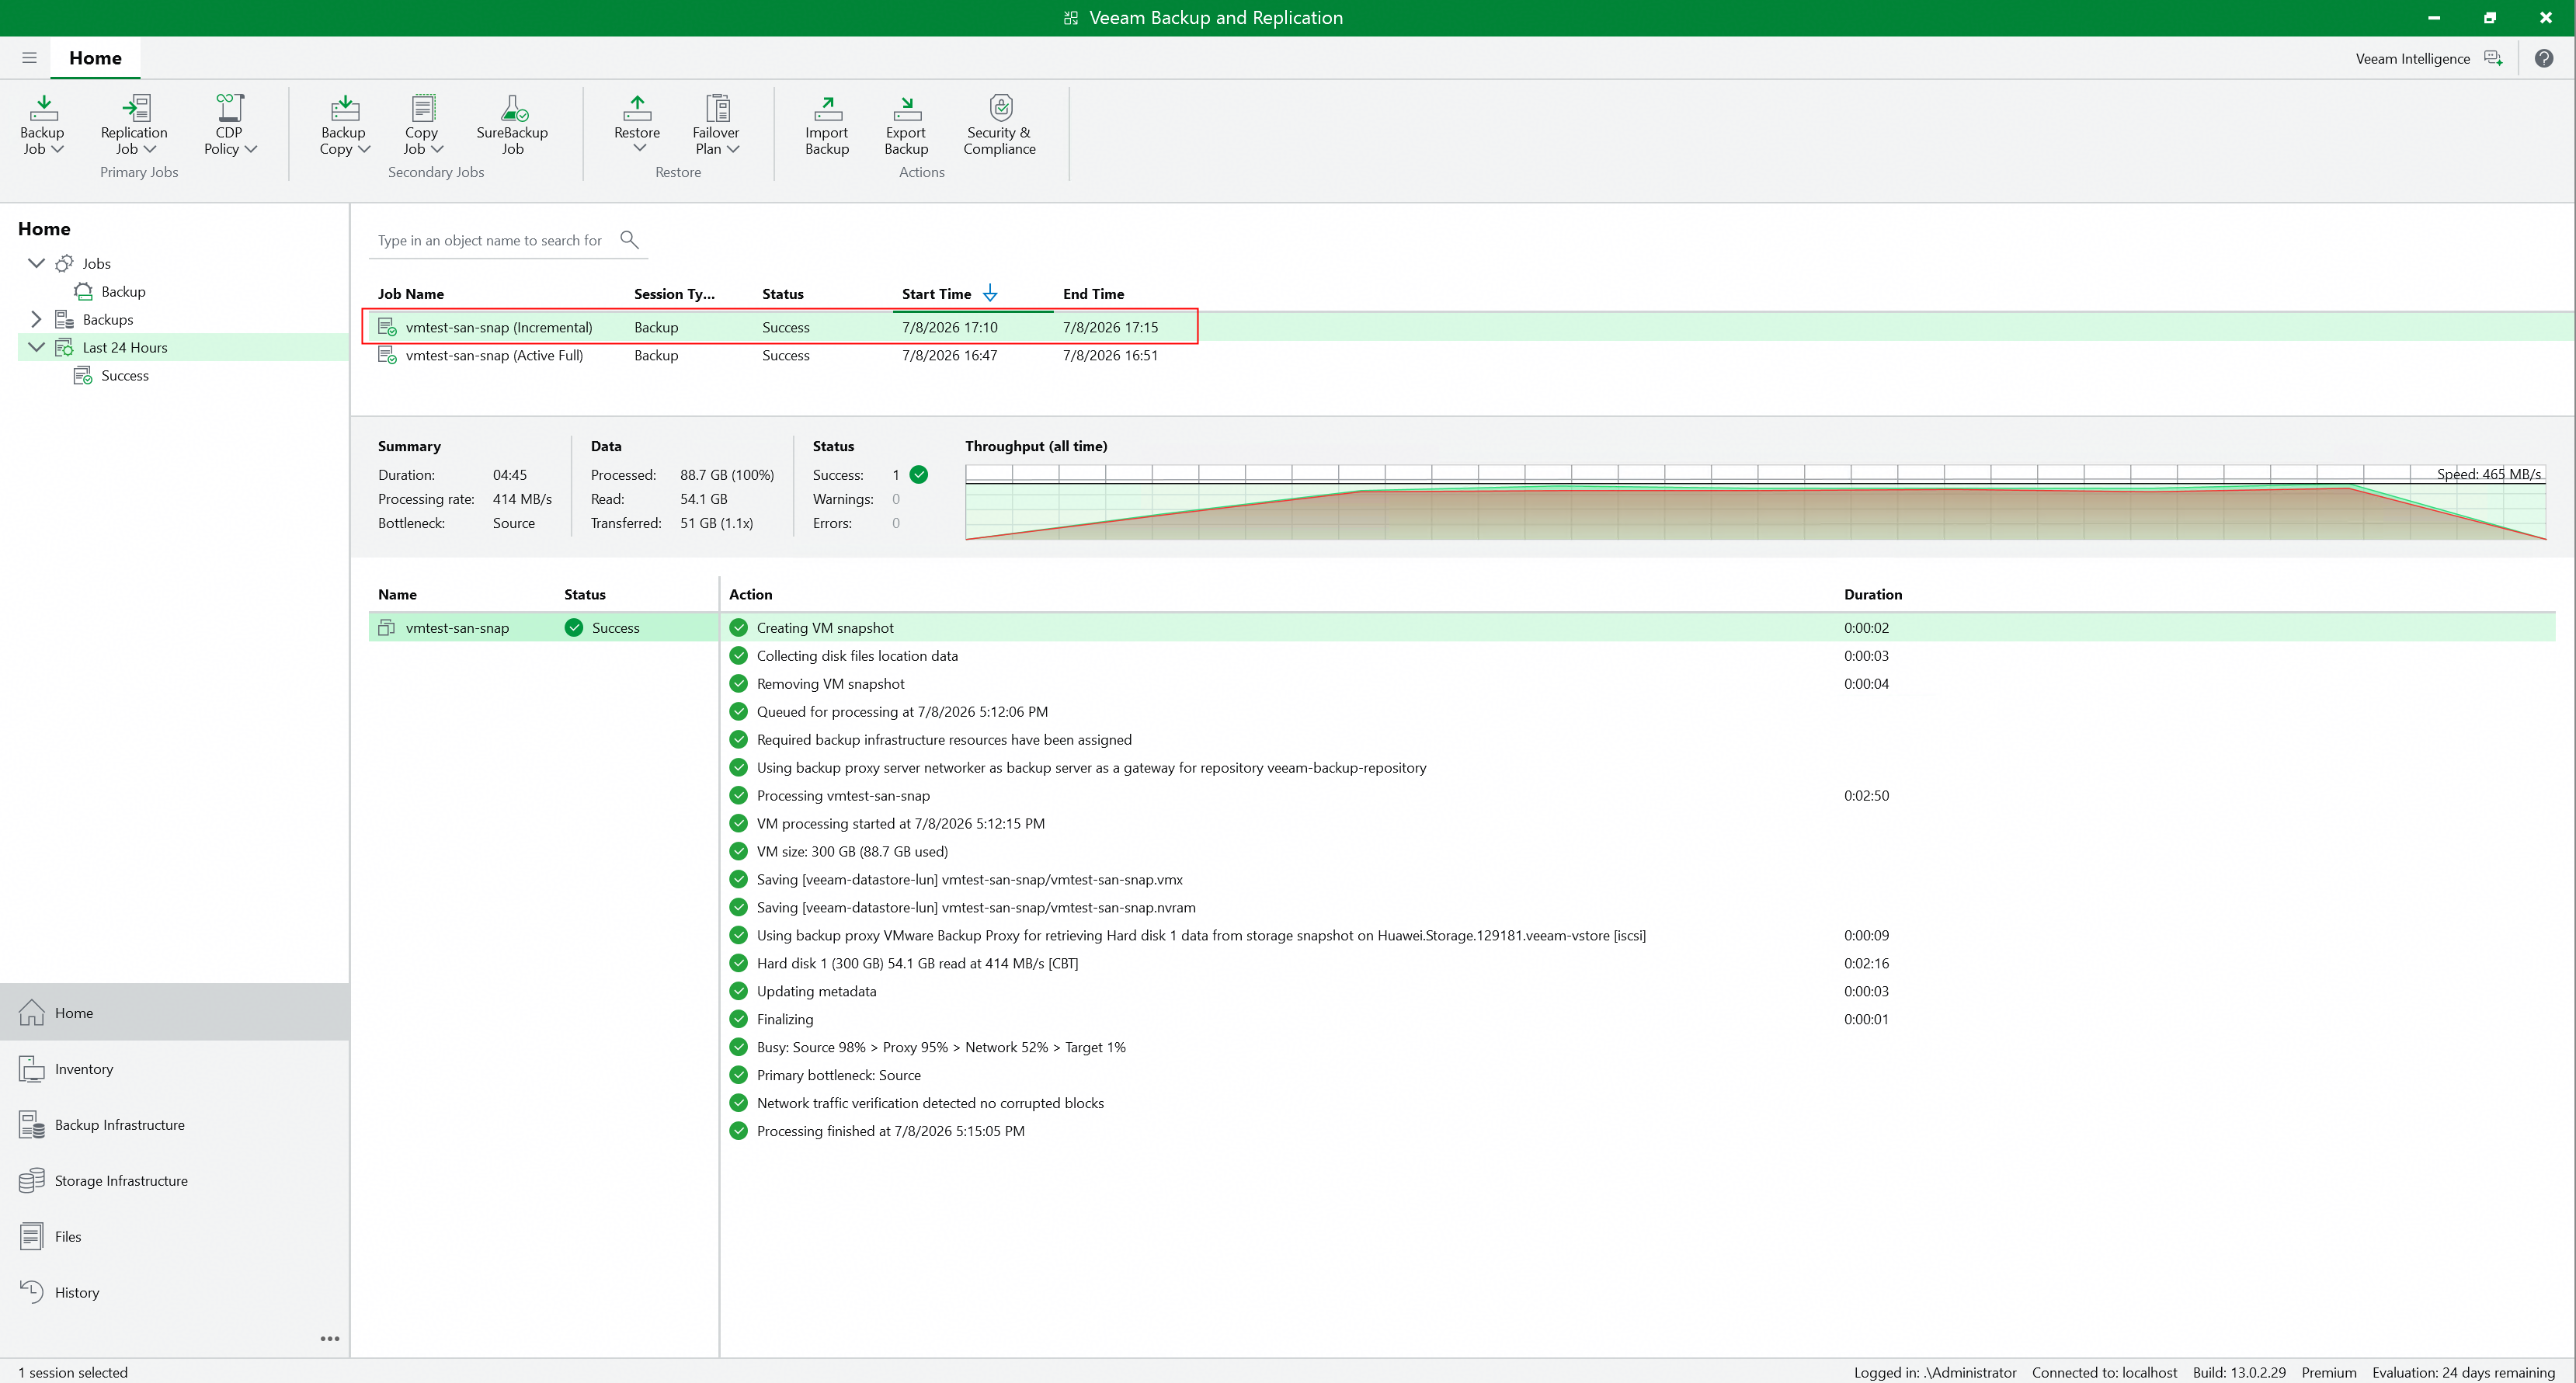Image resolution: width=2576 pixels, height=1383 pixels.
Task: Open the History view
Action: (x=175, y=1292)
